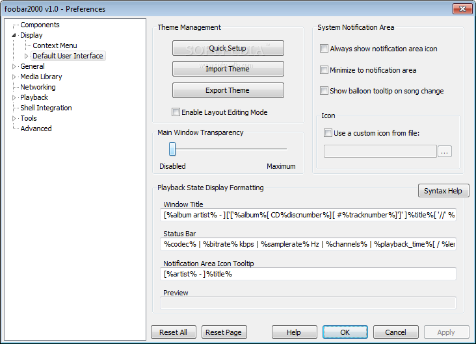Viewport: 476px width, 344px height.
Task: Expand the Tools tree node arrow
Action: 14,118
